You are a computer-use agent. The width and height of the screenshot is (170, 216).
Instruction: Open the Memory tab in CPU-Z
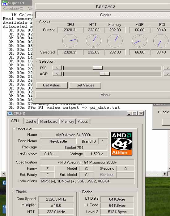68,121
